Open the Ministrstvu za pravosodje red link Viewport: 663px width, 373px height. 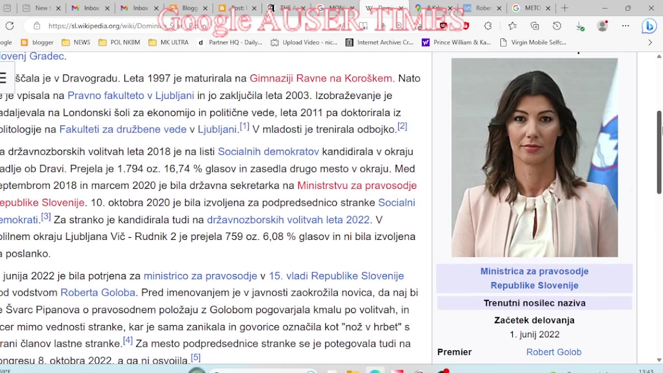click(x=357, y=185)
